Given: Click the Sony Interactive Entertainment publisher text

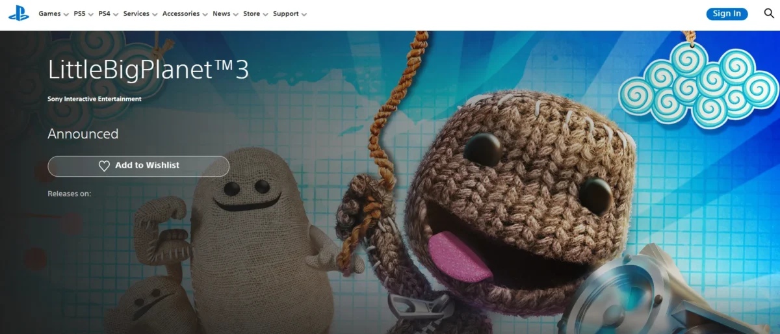Looking at the screenshot, I should tap(94, 99).
